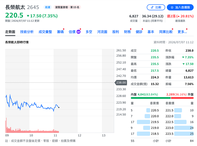197x146 pixels.
Task: Click ask price 222.0
Action: (x=169, y=116)
